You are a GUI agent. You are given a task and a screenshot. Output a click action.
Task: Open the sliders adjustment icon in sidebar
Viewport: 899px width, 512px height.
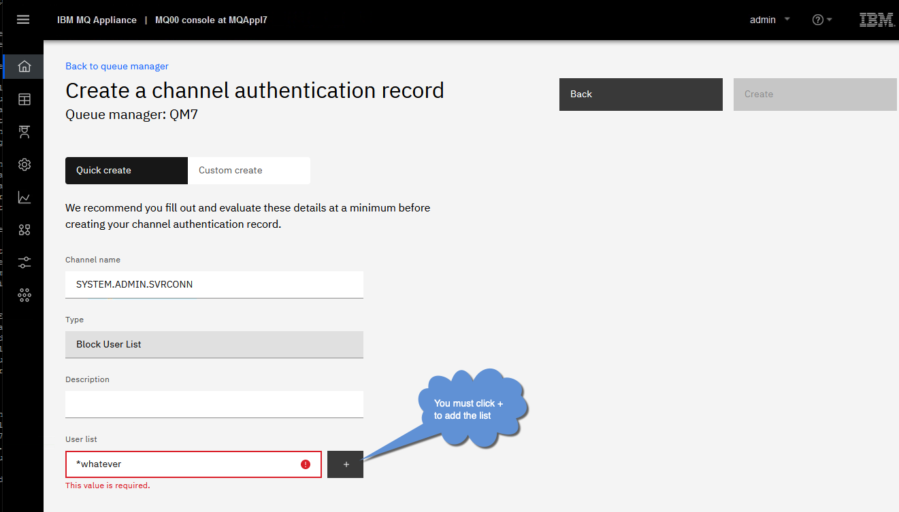[x=24, y=262]
